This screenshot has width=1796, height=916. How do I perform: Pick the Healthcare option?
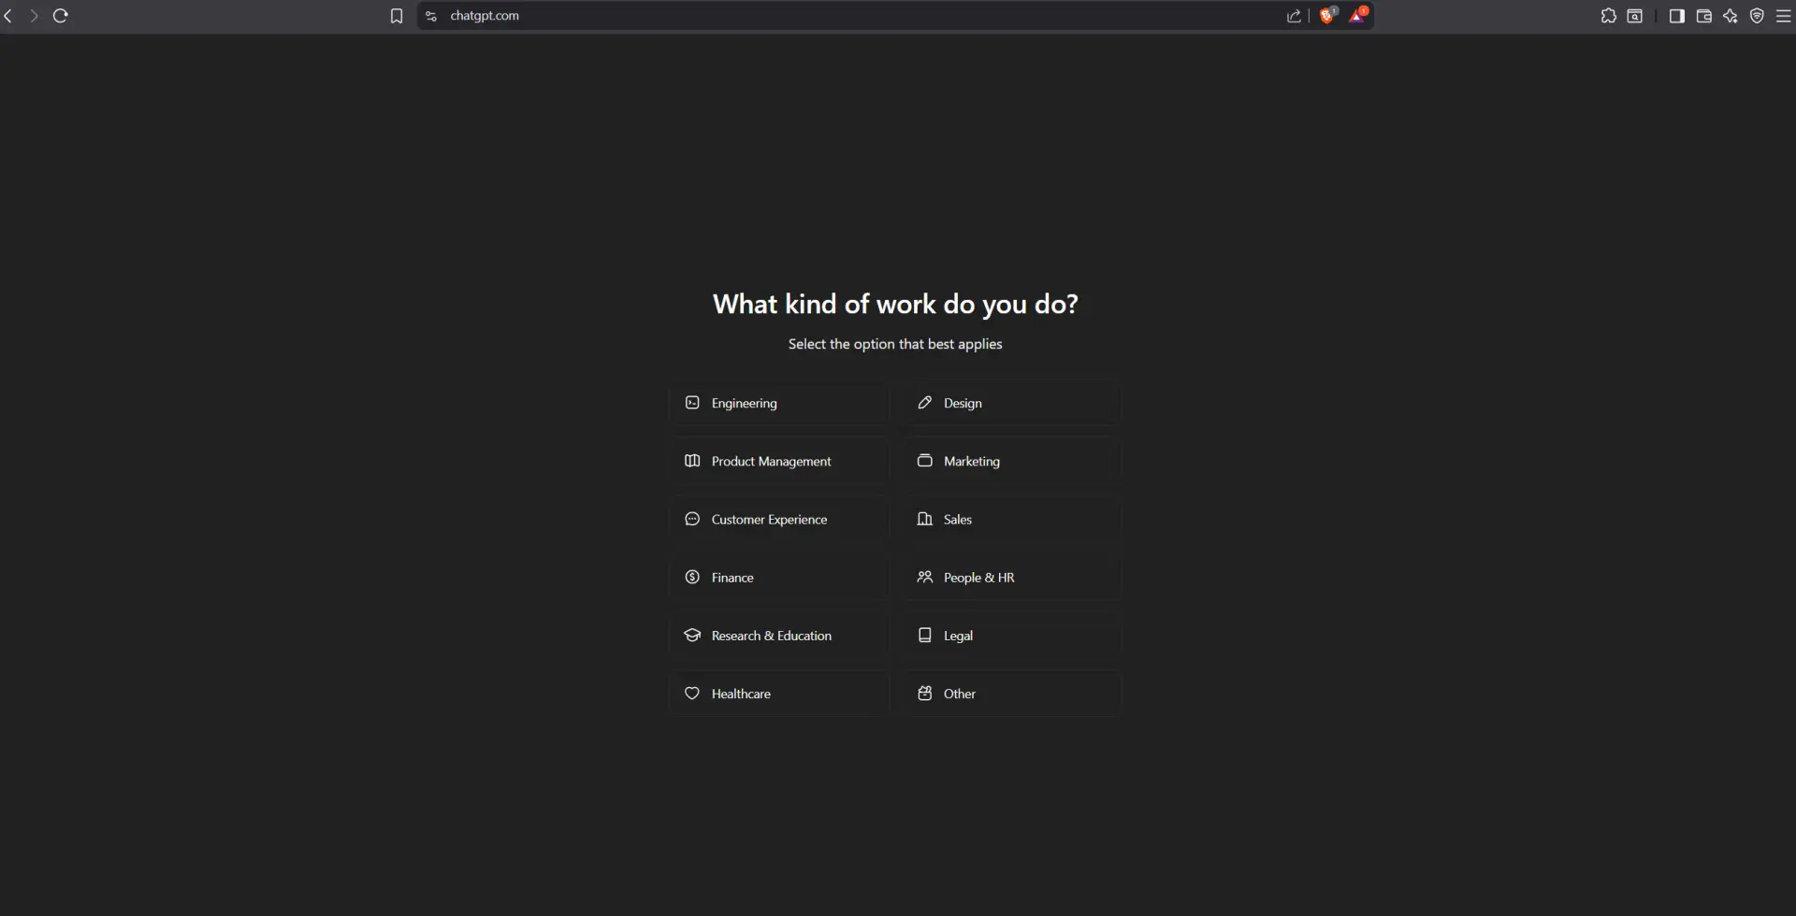pos(778,694)
